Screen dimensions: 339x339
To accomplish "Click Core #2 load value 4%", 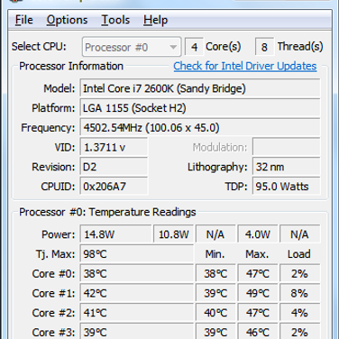I will pos(299,313).
